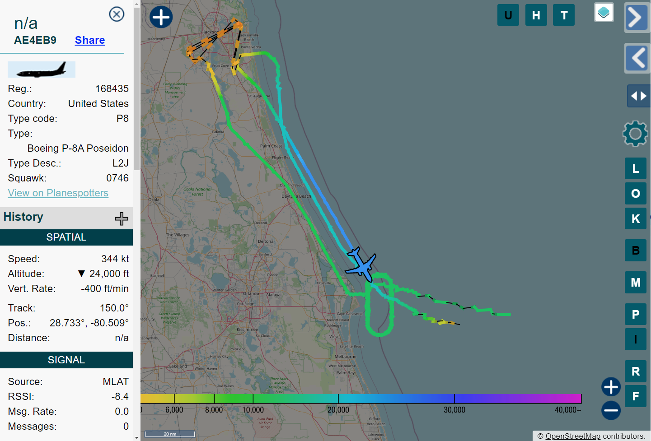Click the History heading
This screenshot has width=651, height=441.
point(23,217)
